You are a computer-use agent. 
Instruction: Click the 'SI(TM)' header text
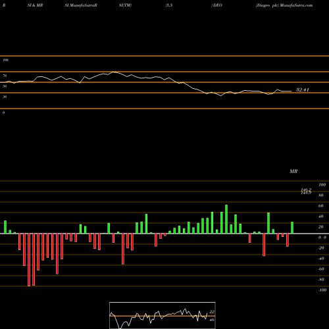pos(125,5)
